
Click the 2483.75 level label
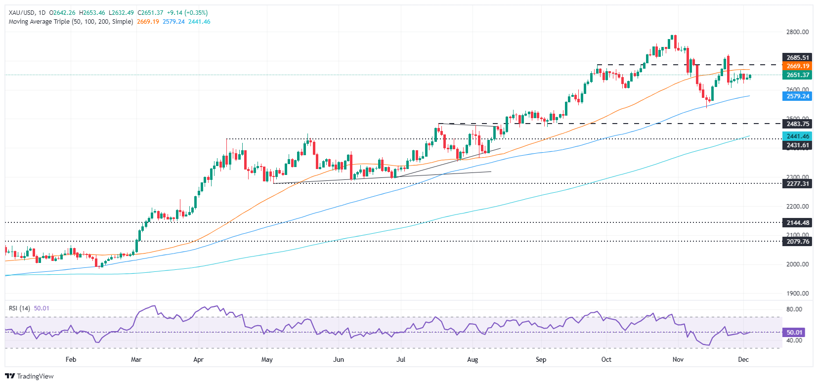coord(797,124)
